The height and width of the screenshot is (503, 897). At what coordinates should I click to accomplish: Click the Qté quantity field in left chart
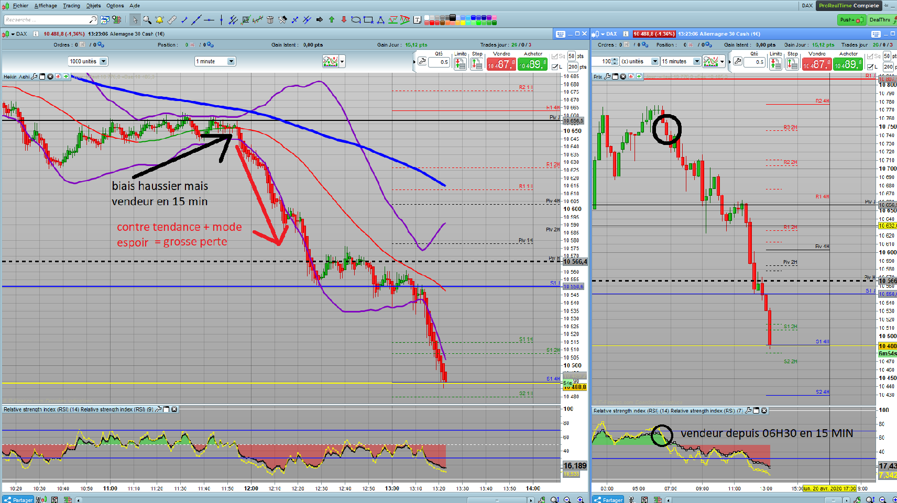point(439,62)
